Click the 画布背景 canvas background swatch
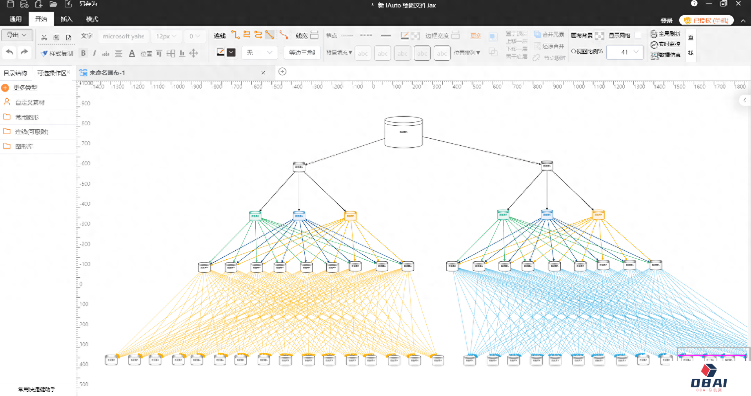This screenshot has width=751, height=396. click(x=599, y=36)
